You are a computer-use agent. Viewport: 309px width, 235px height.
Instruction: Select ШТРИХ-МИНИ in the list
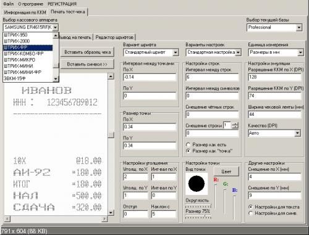(x=28, y=66)
